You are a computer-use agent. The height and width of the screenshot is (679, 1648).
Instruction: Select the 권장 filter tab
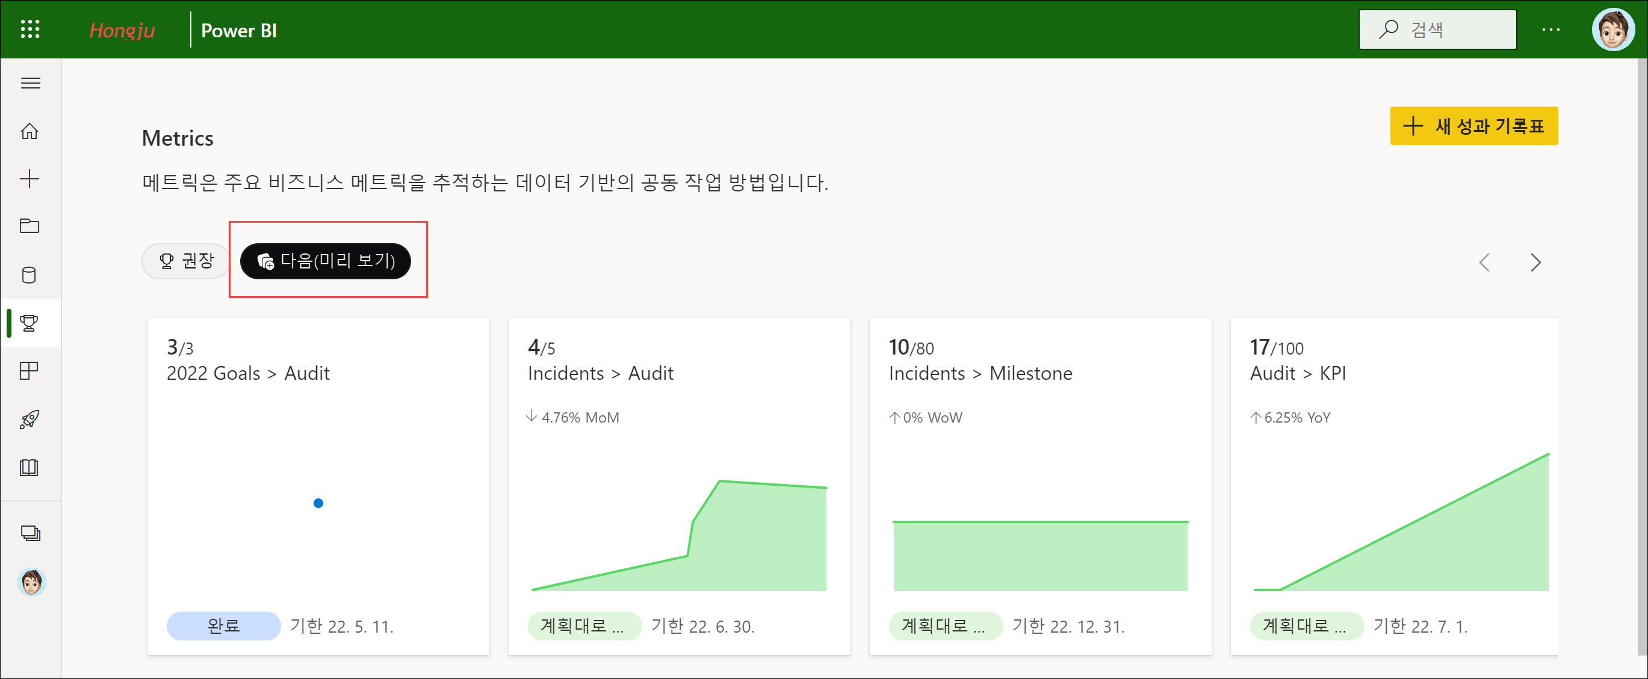tap(186, 261)
